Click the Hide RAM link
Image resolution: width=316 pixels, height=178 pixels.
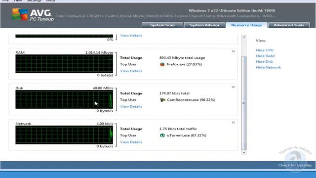coord(265,56)
